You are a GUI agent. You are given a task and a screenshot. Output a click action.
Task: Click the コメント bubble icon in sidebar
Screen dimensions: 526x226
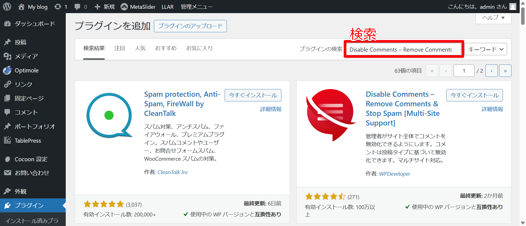7,112
